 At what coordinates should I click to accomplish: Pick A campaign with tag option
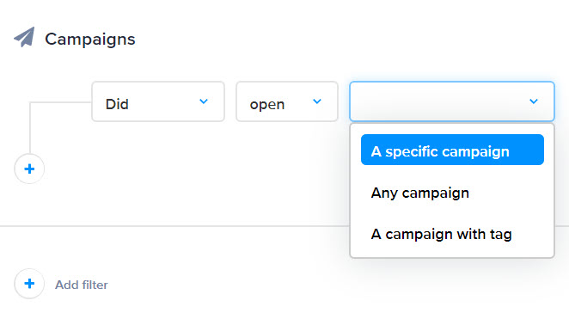(441, 234)
